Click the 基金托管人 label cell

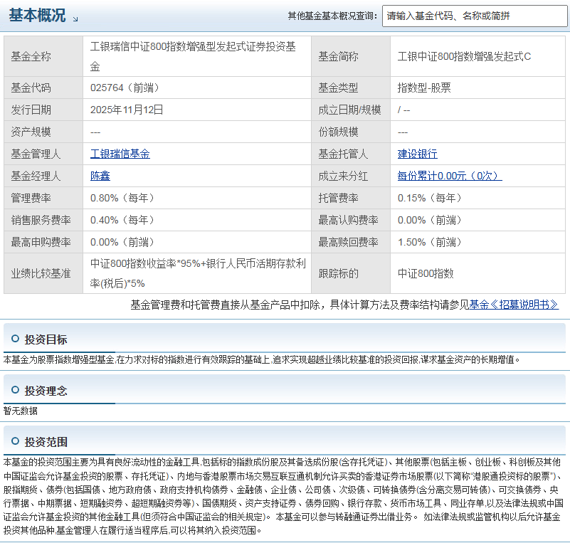point(351,154)
